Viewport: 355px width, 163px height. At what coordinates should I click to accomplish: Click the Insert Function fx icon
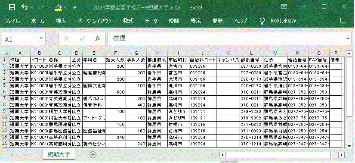pos(98,38)
